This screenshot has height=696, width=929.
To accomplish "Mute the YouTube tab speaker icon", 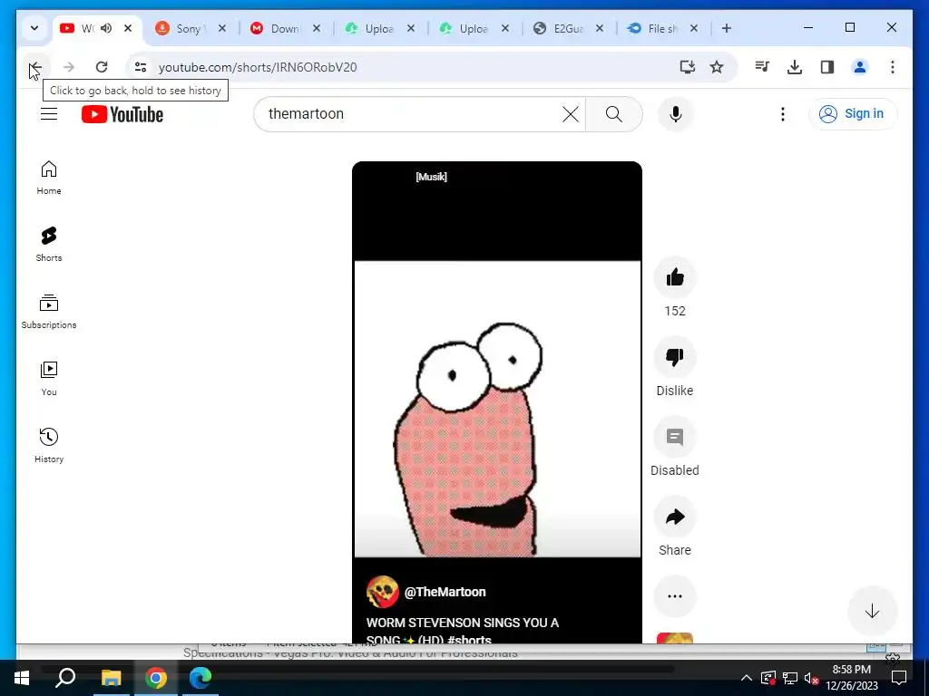I will click(107, 28).
